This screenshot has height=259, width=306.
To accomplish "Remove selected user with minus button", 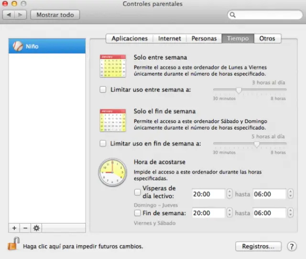I will click(25, 228).
